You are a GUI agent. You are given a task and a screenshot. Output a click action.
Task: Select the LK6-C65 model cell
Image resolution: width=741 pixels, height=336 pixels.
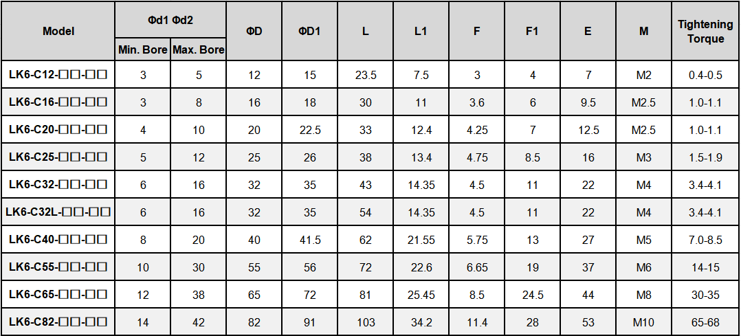click(x=58, y=295)
